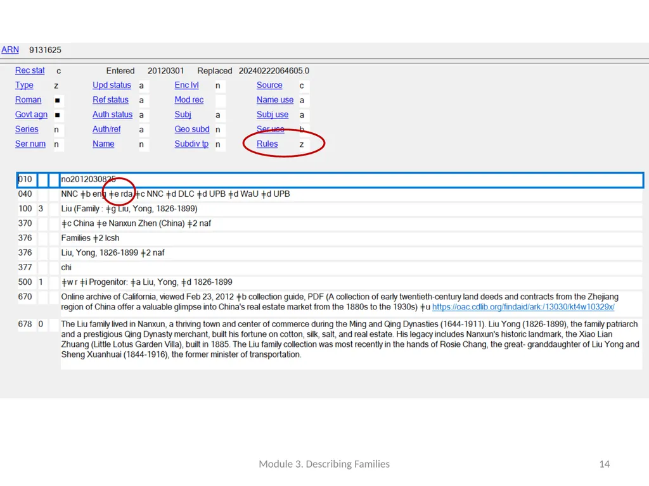Select the Geo subd link
The image size is (649, 486).
tap(192, 129)
